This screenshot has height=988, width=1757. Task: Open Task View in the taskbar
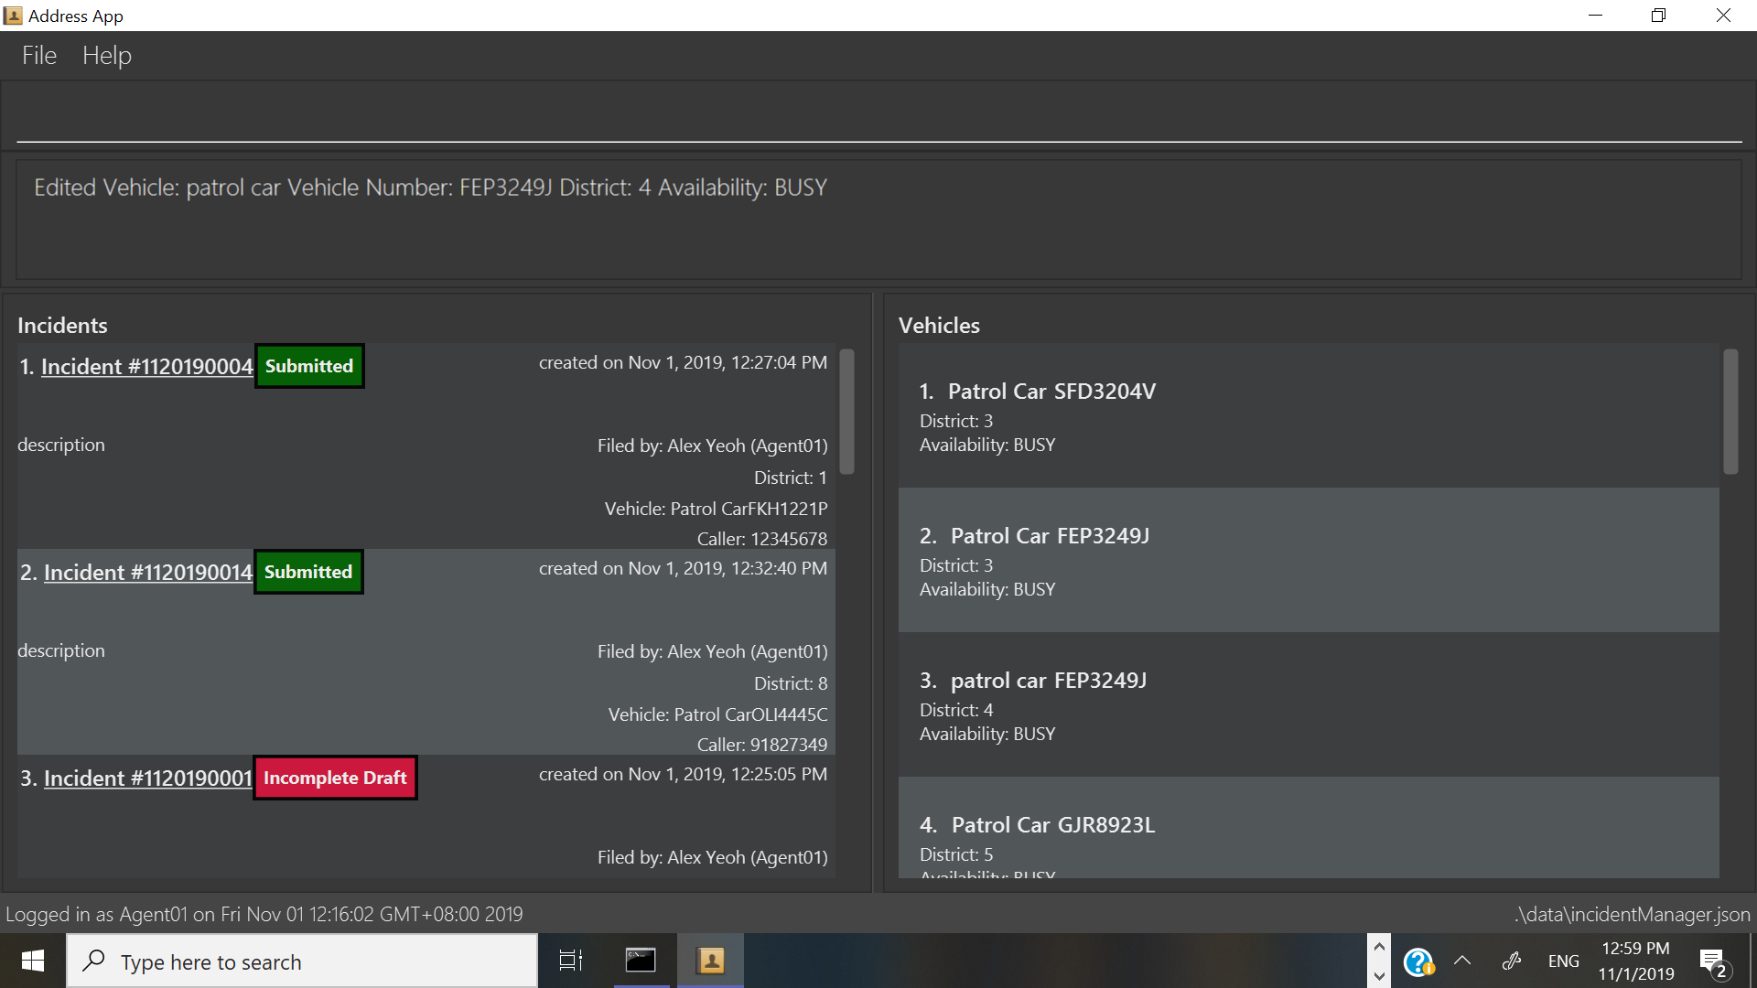571,961
